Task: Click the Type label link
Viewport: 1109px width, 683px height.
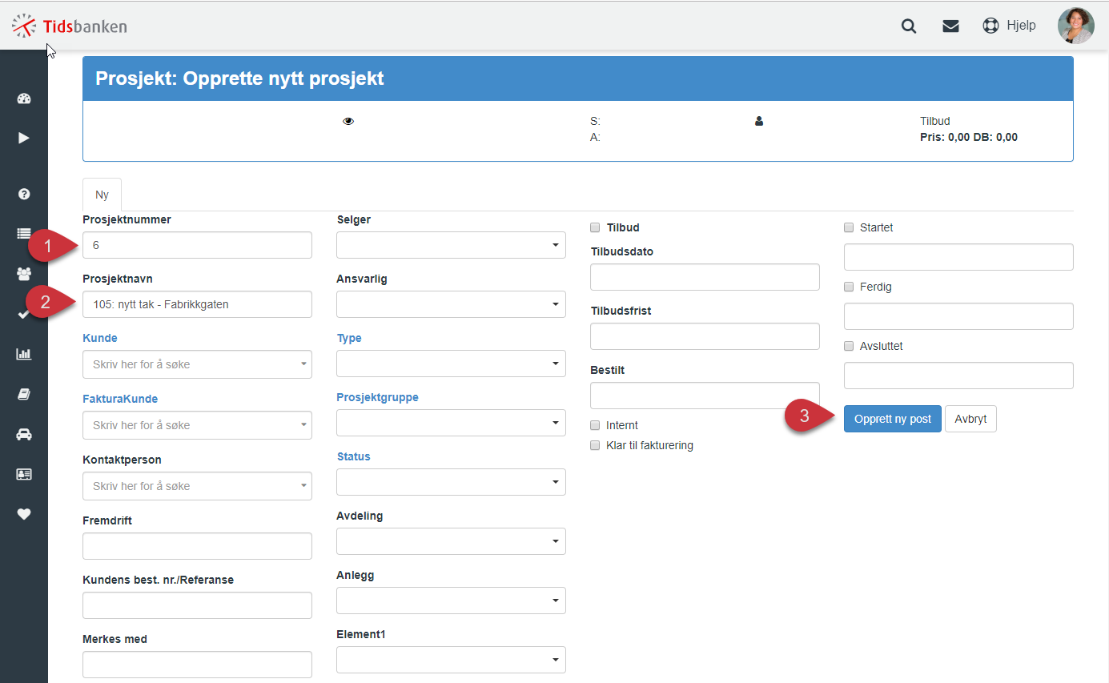Action: click(x=349, y=338)
